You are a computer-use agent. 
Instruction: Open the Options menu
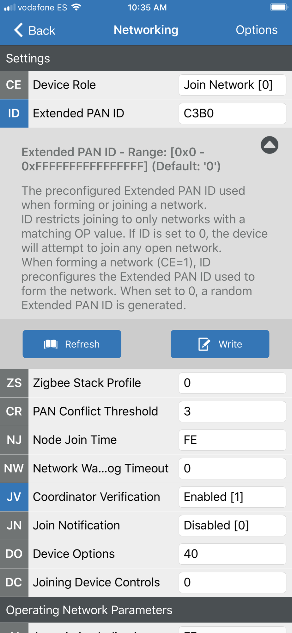point(257,30)
